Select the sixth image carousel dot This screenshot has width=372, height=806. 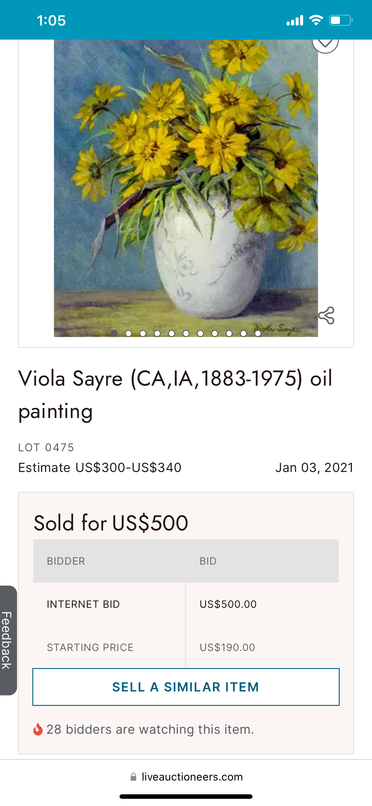(x=186, y=333)
